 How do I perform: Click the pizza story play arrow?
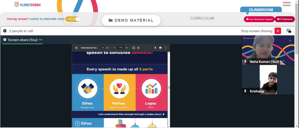coord(164,114)
